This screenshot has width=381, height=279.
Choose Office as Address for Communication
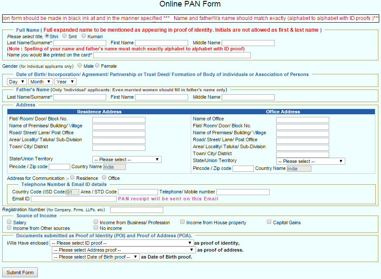click(x=103, y=177)
